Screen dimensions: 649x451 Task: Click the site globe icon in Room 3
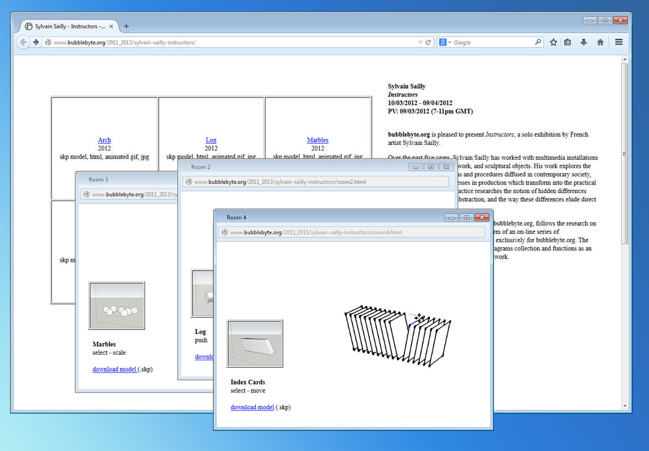pos(86,194)
